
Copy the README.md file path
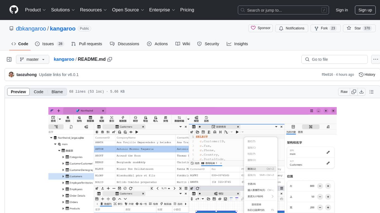(x=110, y=59)
